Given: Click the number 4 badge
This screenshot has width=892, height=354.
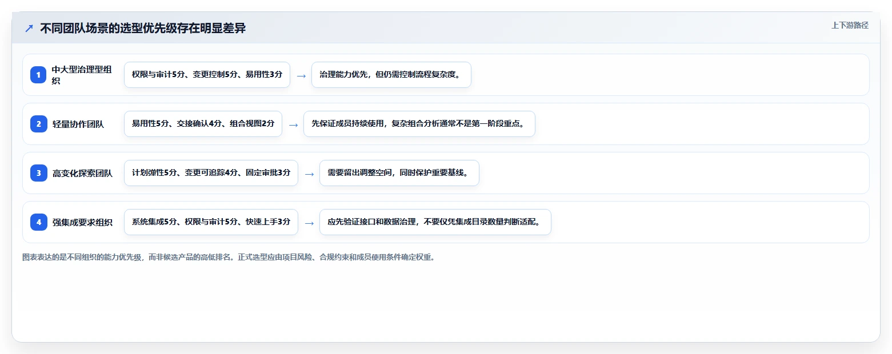Looking at the screenshot, I should click(x=38, y=222).
